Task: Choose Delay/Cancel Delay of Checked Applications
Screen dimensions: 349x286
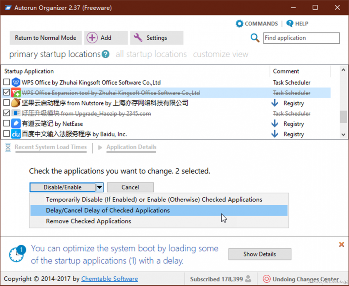Action: 108,210
